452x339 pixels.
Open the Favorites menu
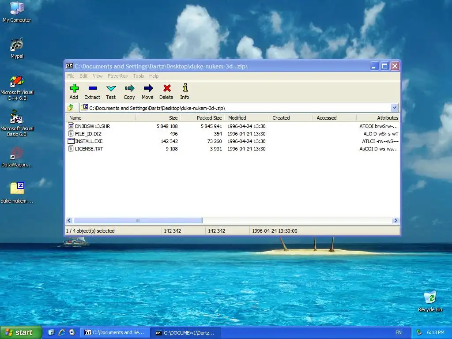(x=117, y=76)
